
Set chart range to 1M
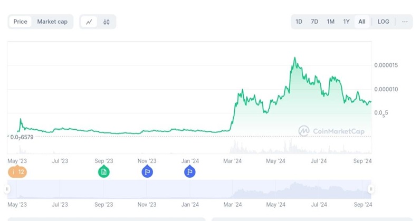[x=330, y=22]
